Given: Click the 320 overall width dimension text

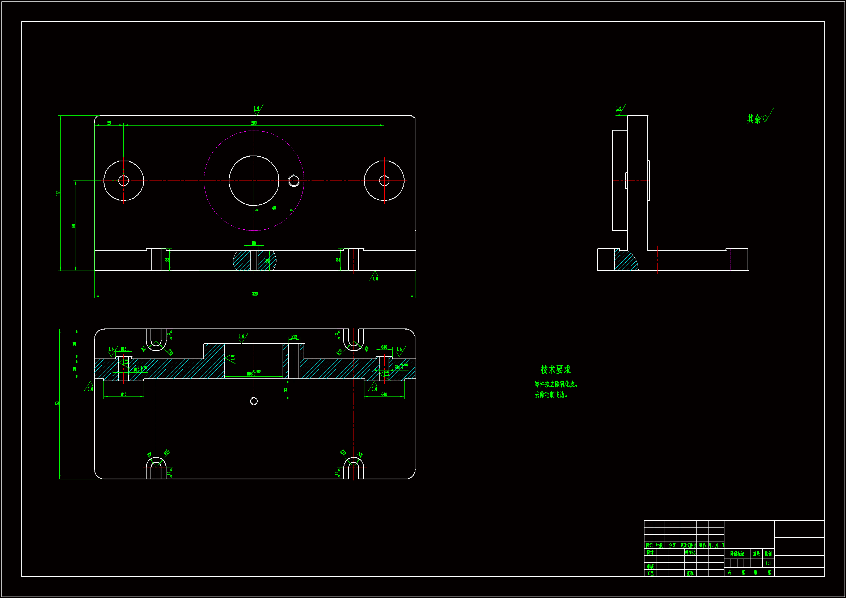Looking at the screenshot, I should click(x=255, y=294).
